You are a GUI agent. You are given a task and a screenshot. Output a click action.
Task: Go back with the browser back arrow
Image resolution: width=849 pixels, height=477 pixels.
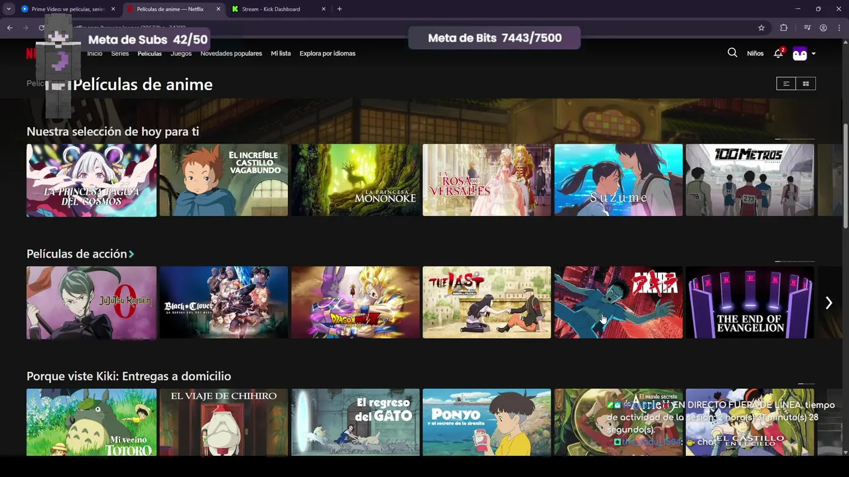[x=10, y=28]
